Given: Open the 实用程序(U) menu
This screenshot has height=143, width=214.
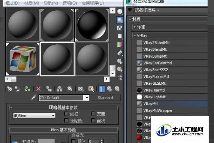Looking at the screenshot, I should [x=93, y=3].
